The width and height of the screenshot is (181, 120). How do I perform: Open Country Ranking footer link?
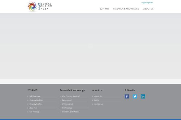click(36, 100)
